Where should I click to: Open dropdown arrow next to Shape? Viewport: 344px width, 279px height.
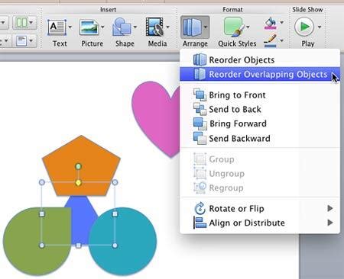tap(135, 27)
